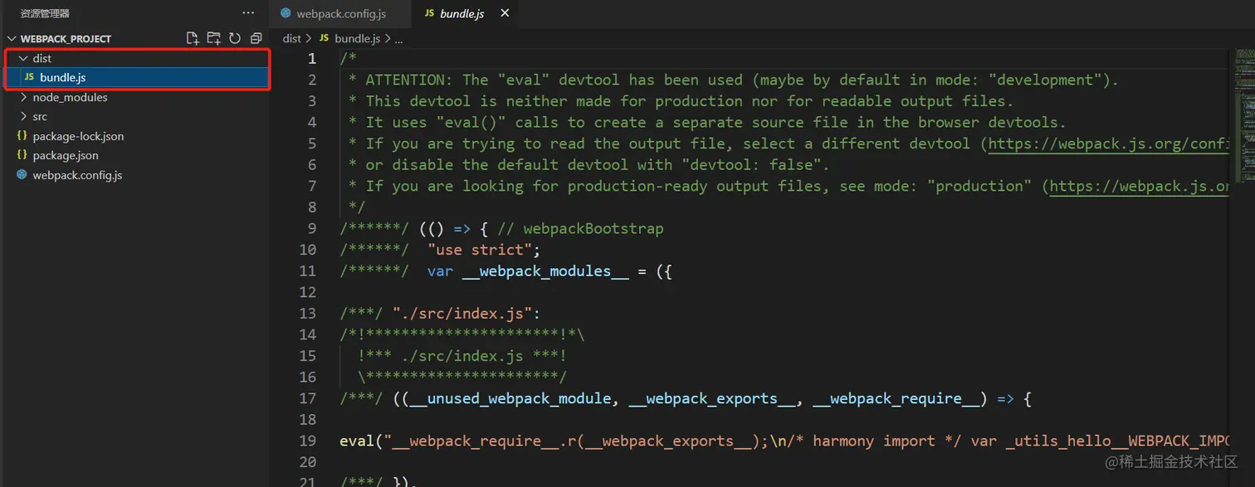Click __webpack_modules__ on line 11

(545, 270)
